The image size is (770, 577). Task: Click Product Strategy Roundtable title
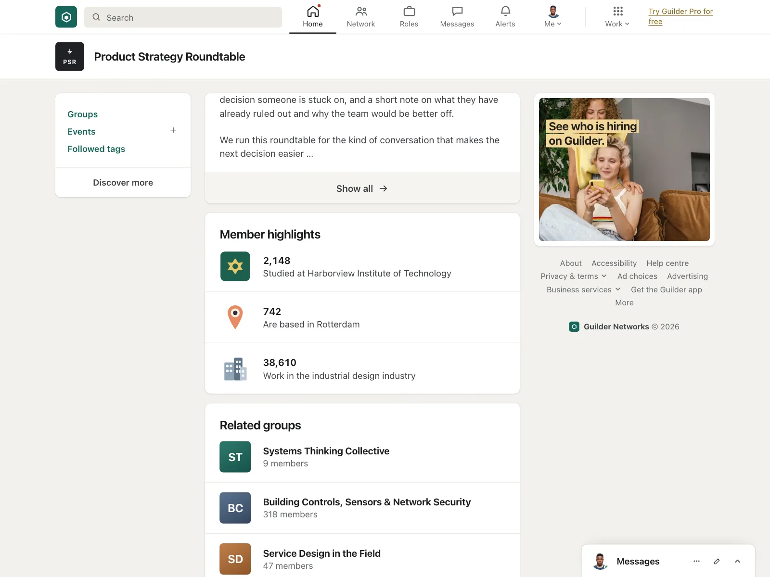click(169, 57)
